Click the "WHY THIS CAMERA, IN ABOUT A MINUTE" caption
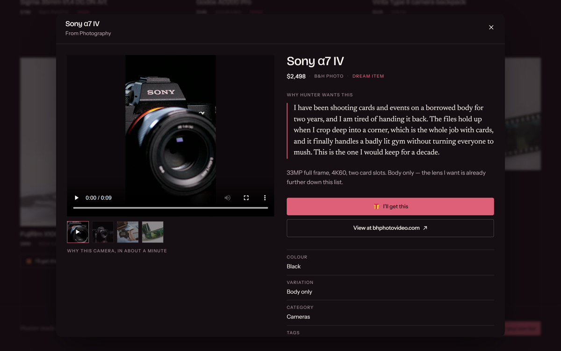The image size is (561, 351). 117,251
